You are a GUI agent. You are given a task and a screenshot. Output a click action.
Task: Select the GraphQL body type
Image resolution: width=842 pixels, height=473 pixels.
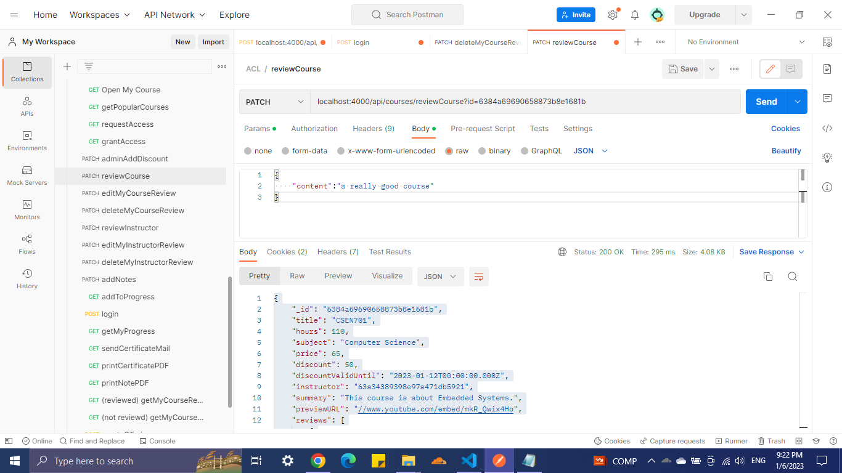click(541, 150)
